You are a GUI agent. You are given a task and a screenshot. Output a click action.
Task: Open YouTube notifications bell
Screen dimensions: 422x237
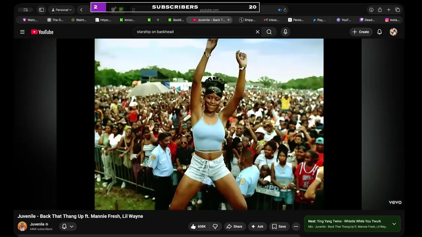pyautogui.click(x=379, y=32)
